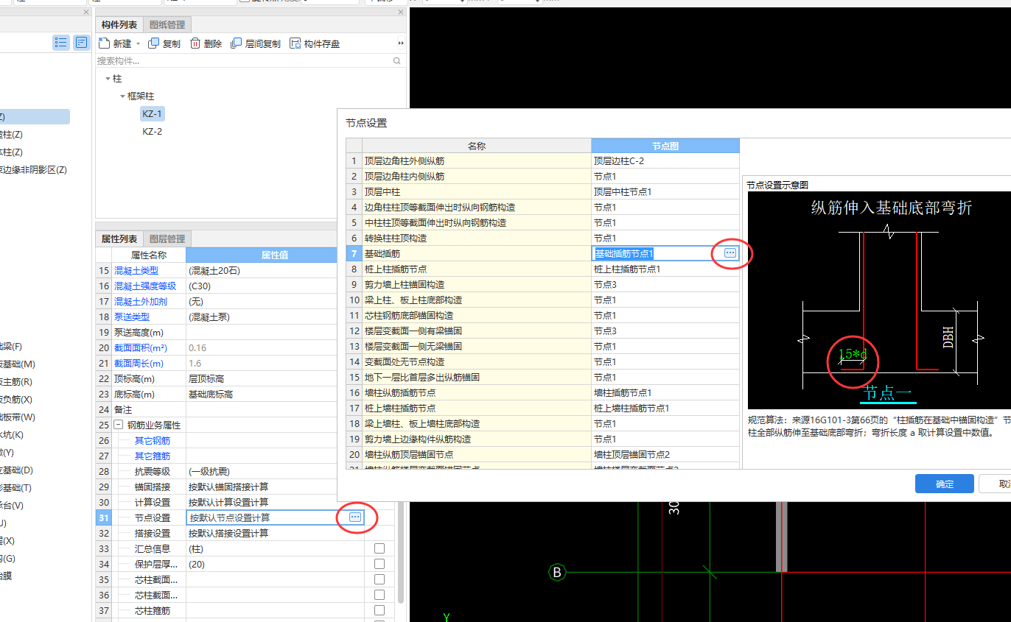Tick the checkbox for 芯柱箍筋 row
This screenshot has height=622, width=1011.
(x=379, y=610)
